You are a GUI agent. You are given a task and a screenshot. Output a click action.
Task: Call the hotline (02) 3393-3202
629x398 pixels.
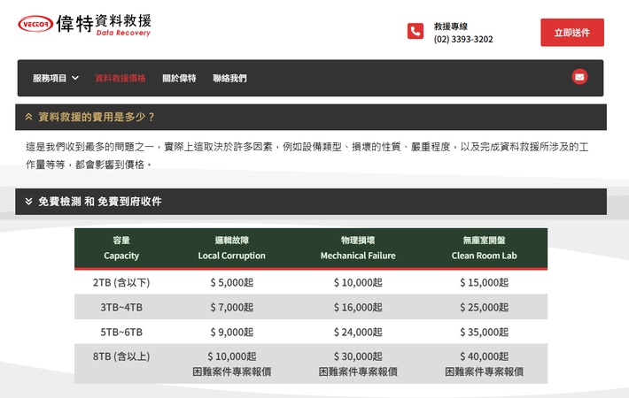click(x=463, y=39)
